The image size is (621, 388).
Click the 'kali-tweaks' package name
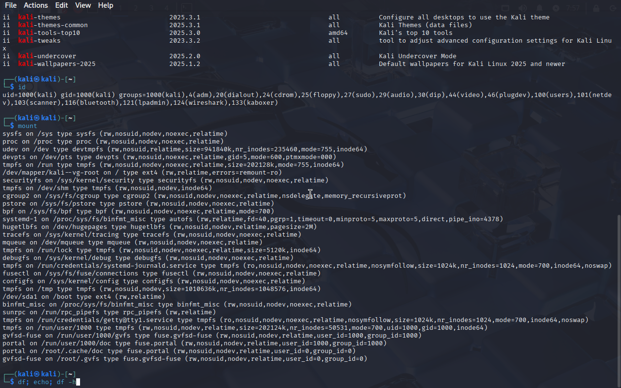tap(39, 41)
